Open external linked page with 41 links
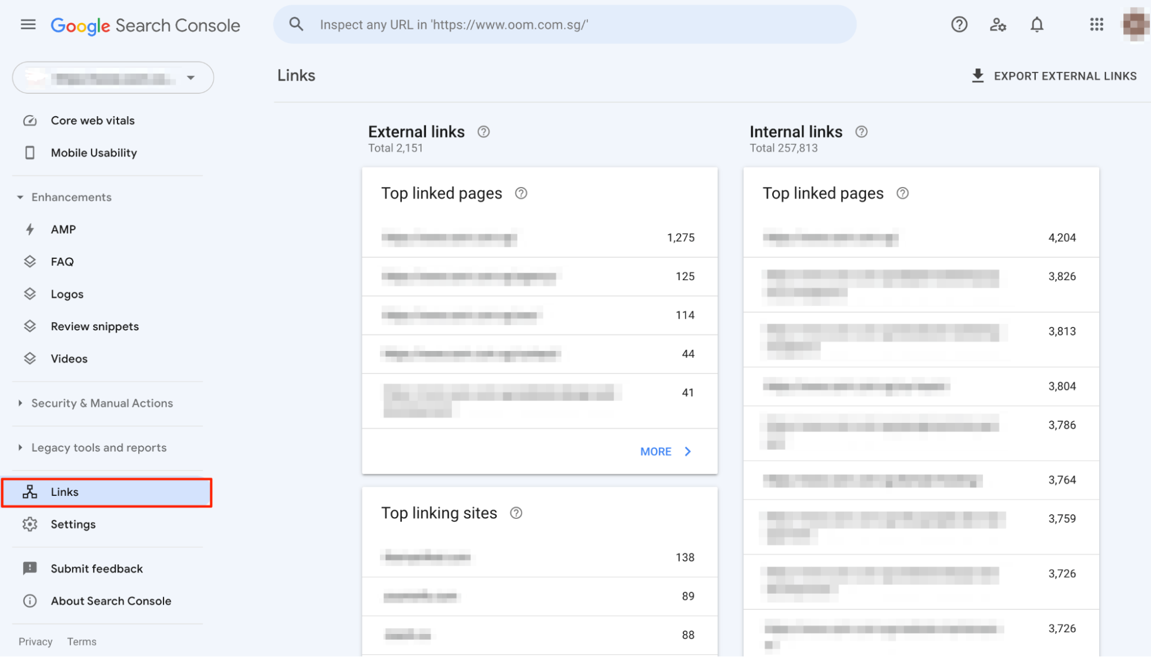1151x657 pixels. (x=540, y=401)
